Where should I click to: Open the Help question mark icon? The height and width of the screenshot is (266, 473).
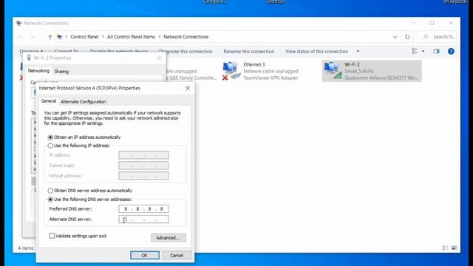(451, 51)
